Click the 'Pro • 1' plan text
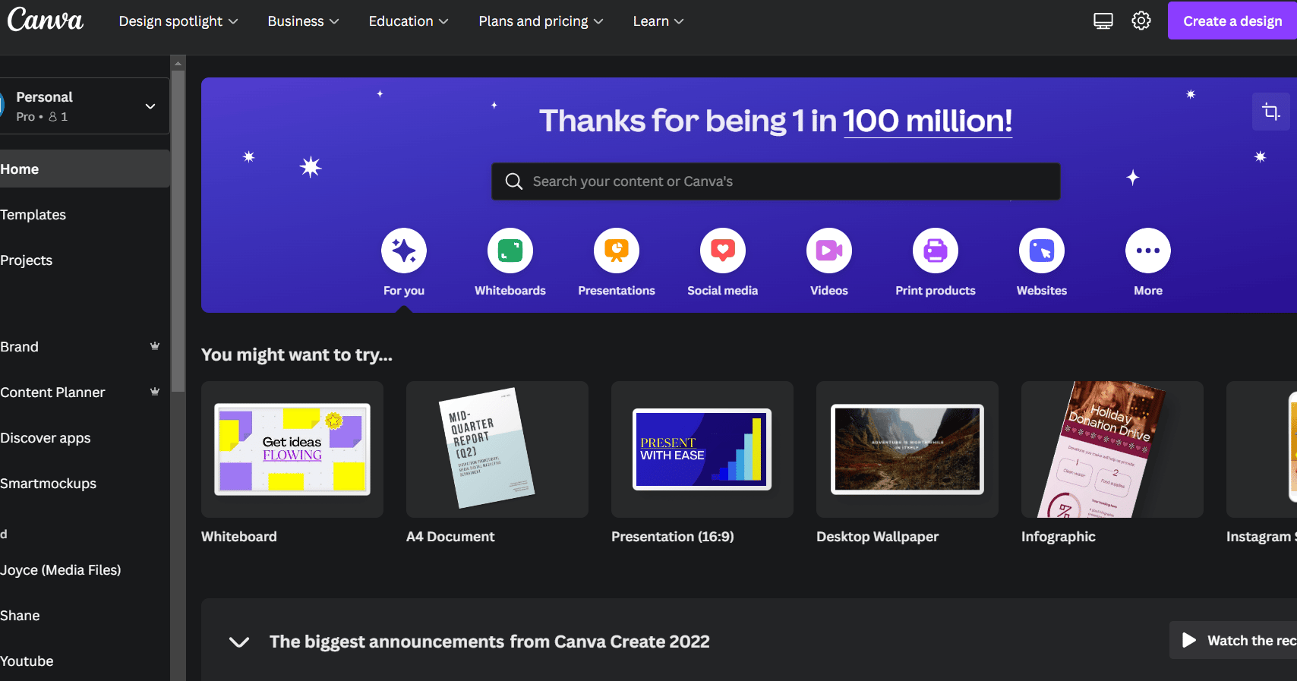Image resolution: width=1297 pixels, height=681 pixels. pyautogui.click(x=42, y=117)
